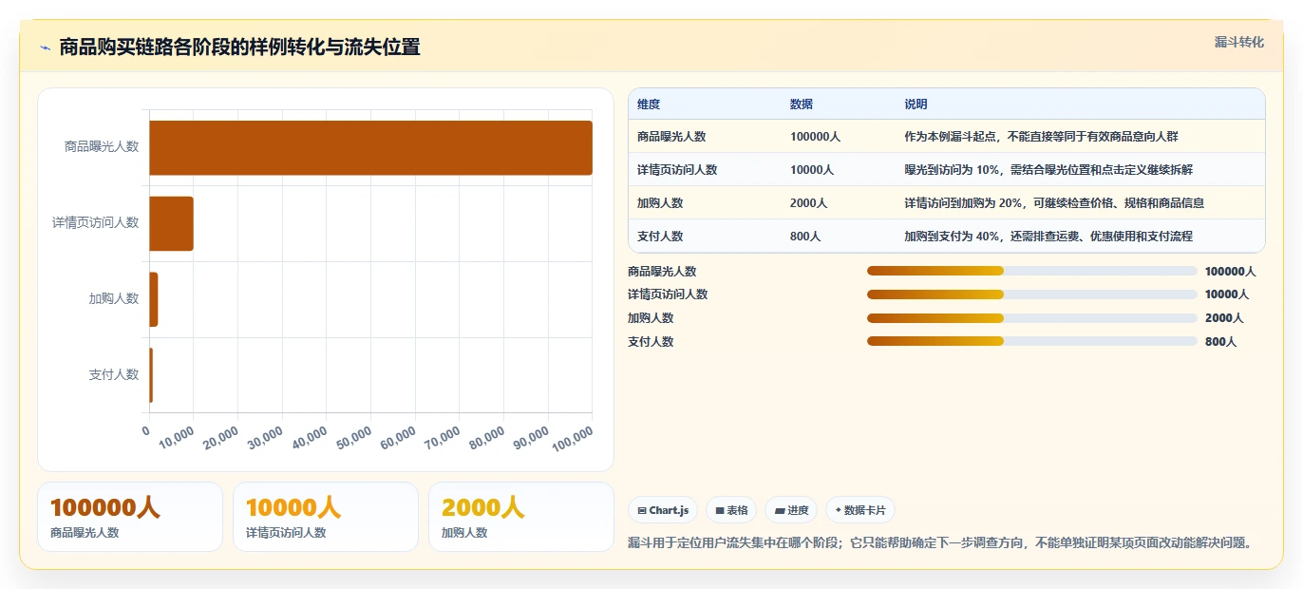
Task: Click the 详情页访问人数 label on the chart axis
Action: (96, 222)
